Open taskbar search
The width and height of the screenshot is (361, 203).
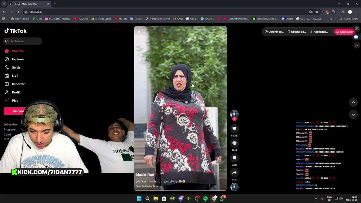coord(148,198)
